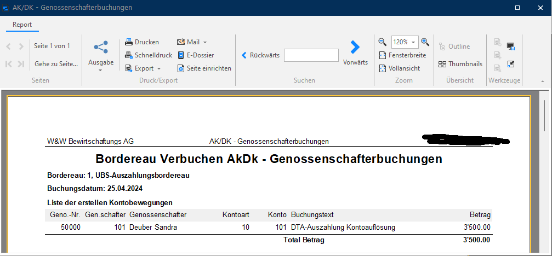Image resolution: width=552 pixels, height=256 pixels.
Task: Select the Report ribbon tab
Action: 22,25
